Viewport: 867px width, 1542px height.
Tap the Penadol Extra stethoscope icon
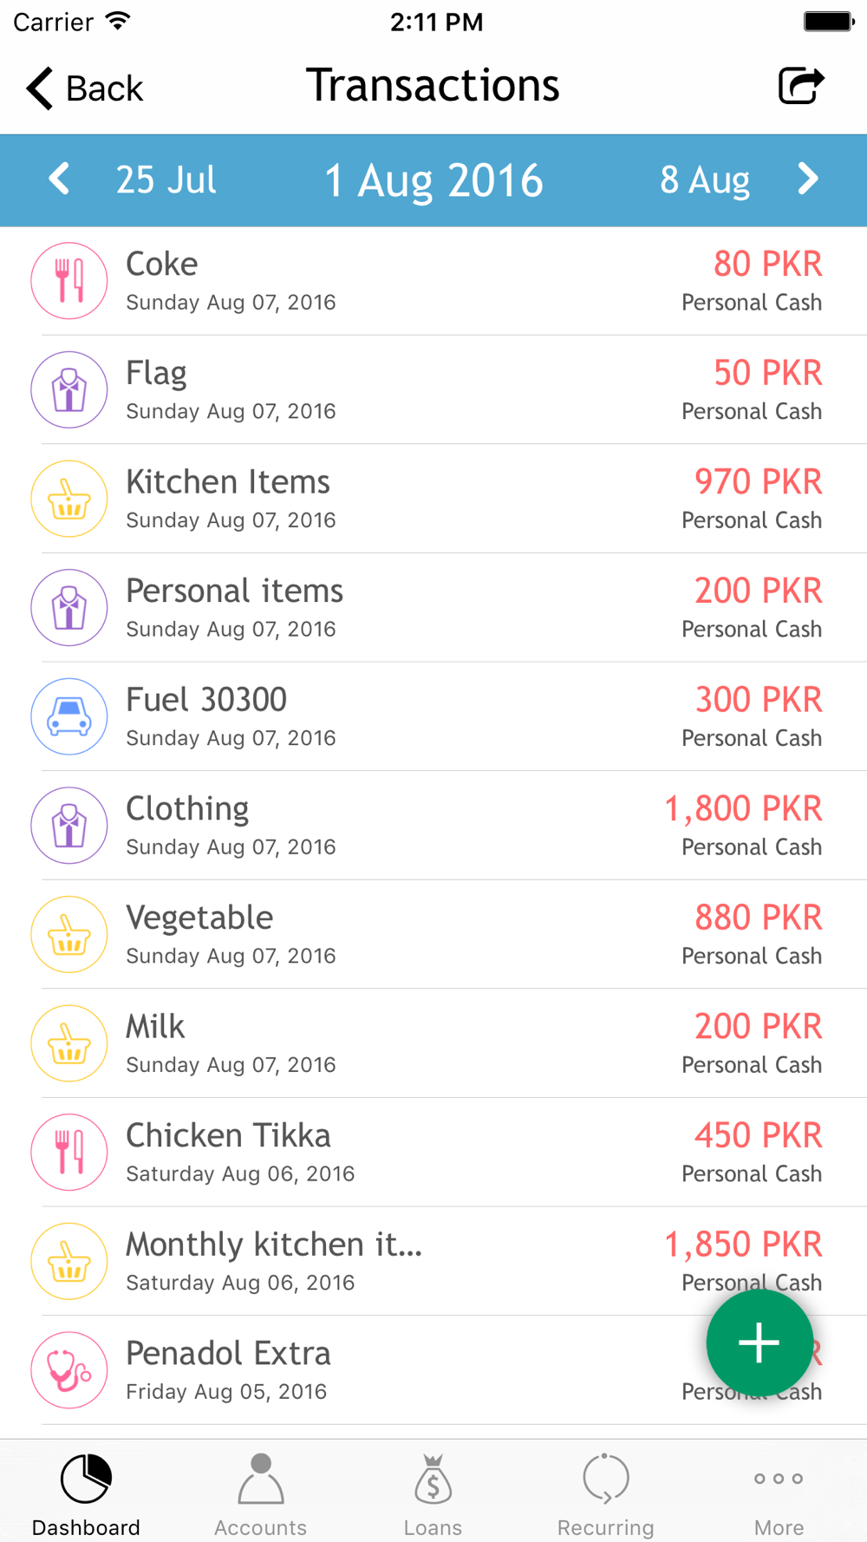coord(69,1370)
